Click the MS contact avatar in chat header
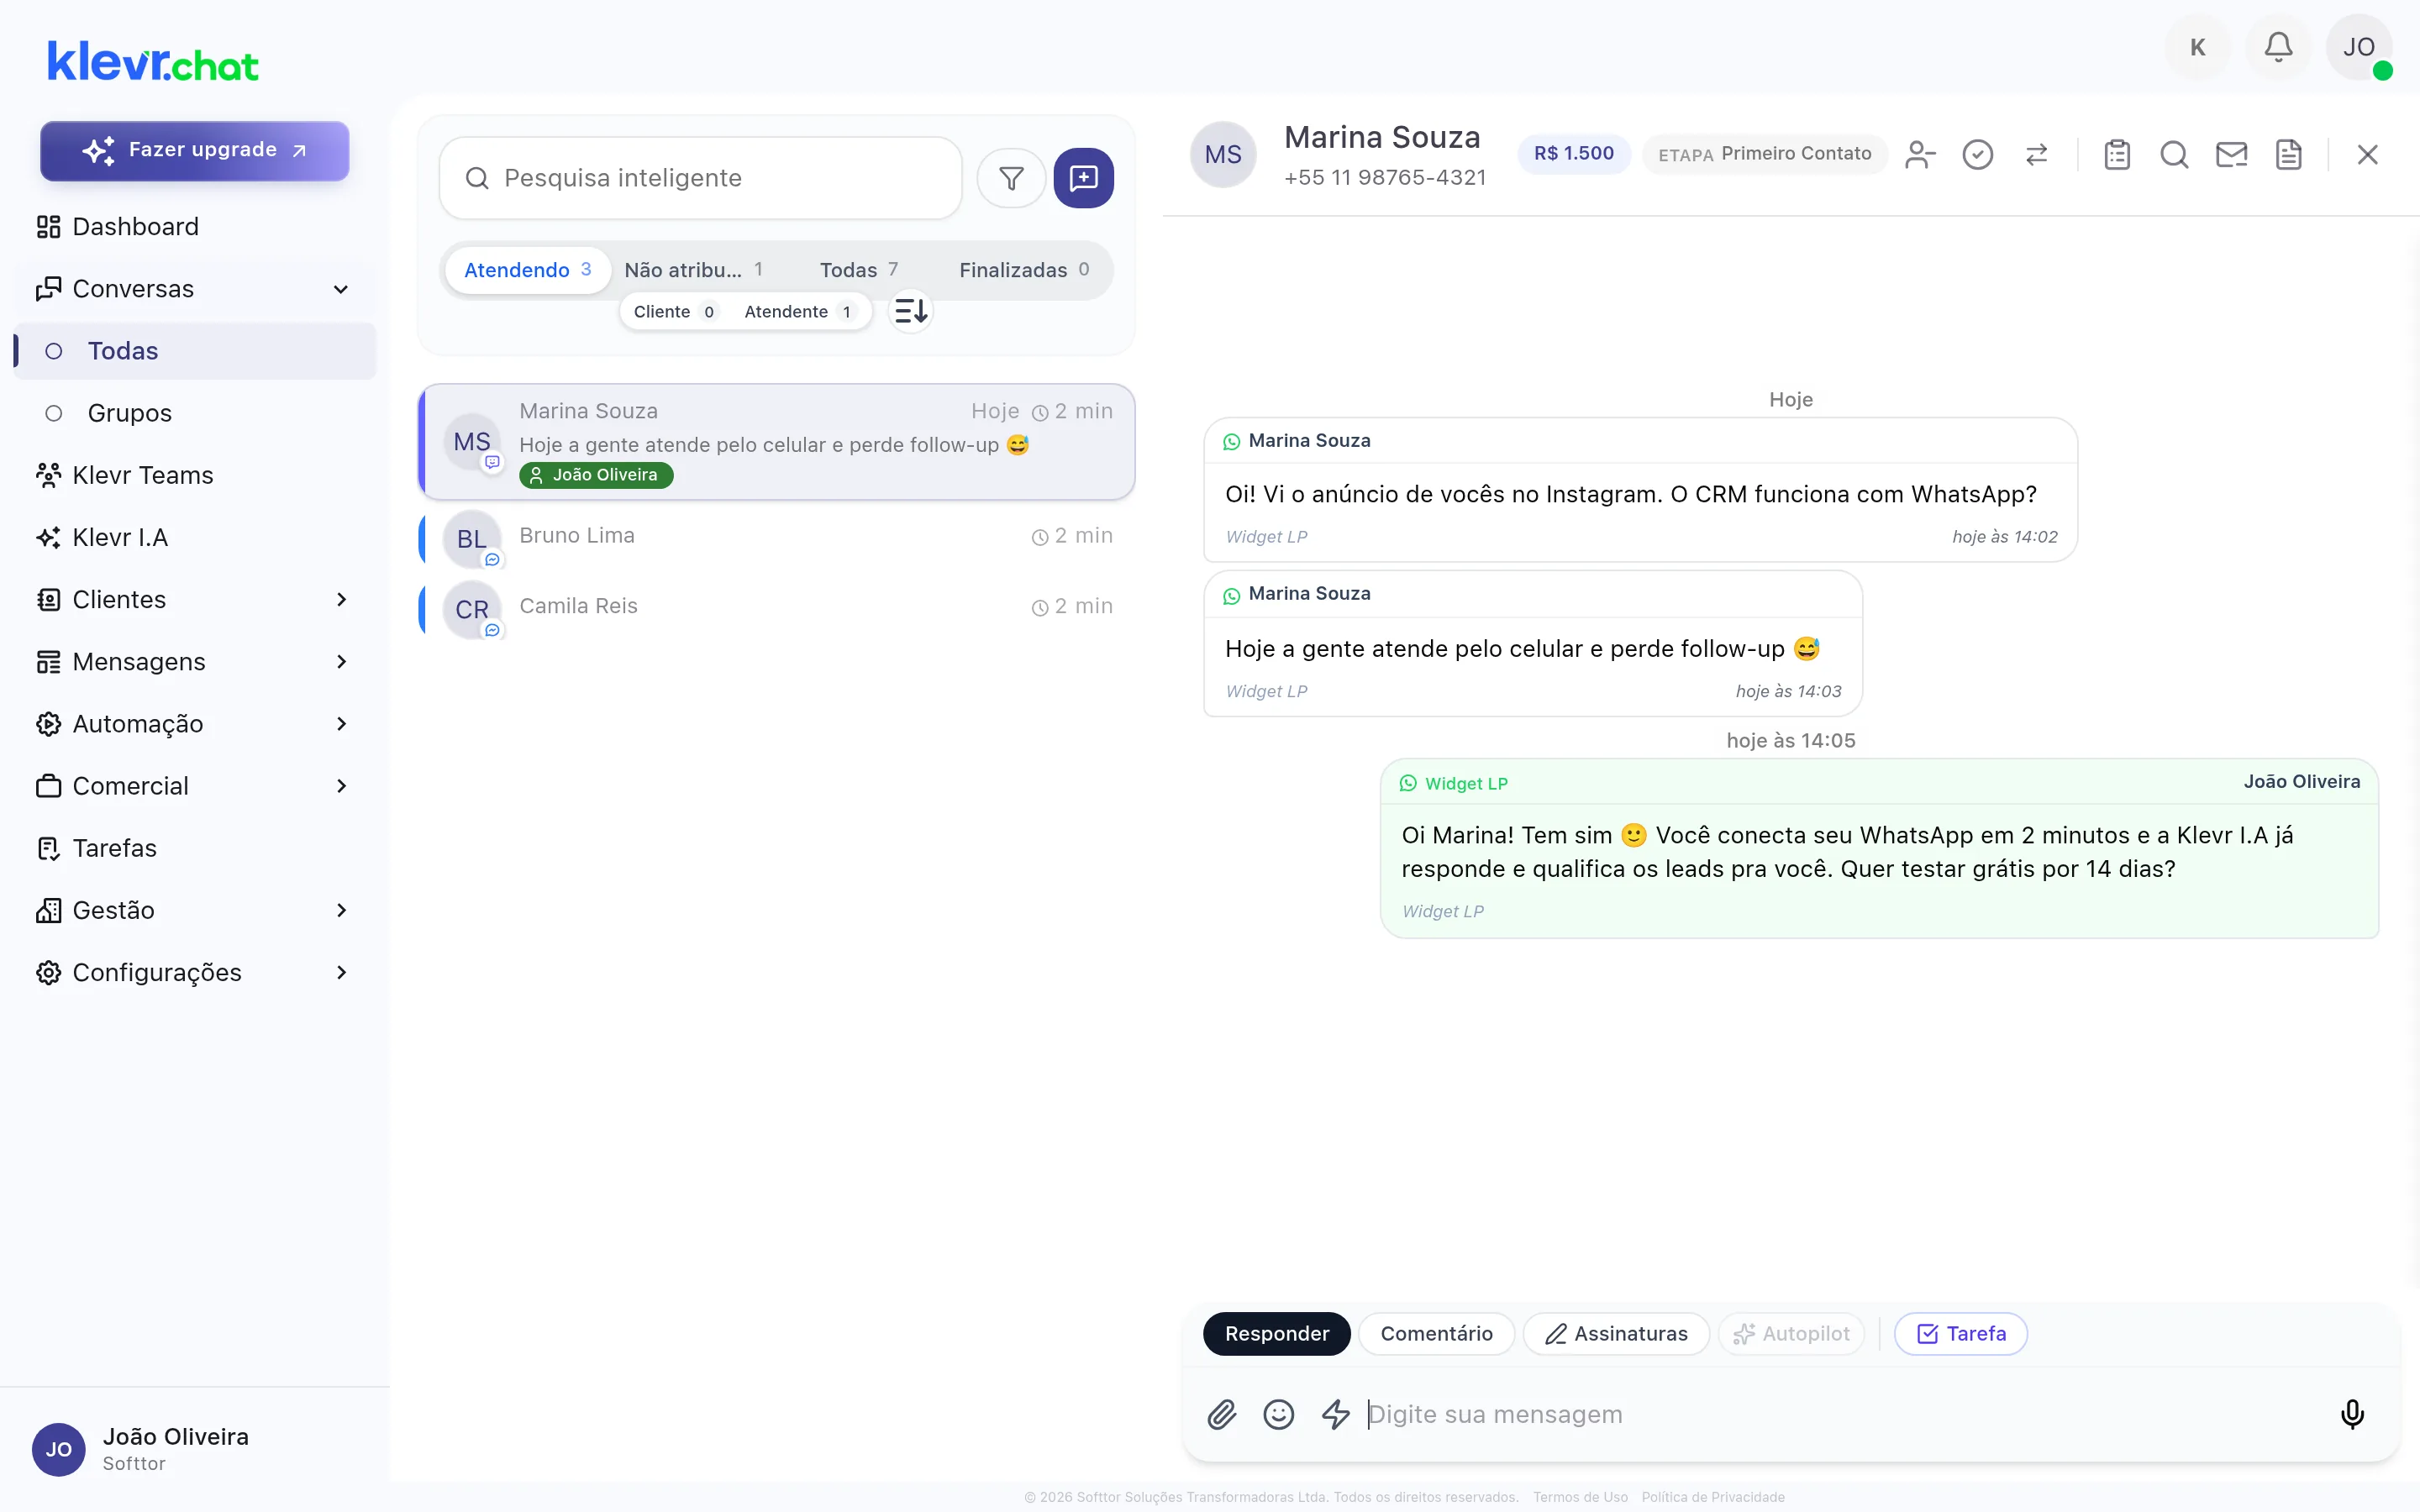The image size is (2420, 1512). (x=1222, y=154)
